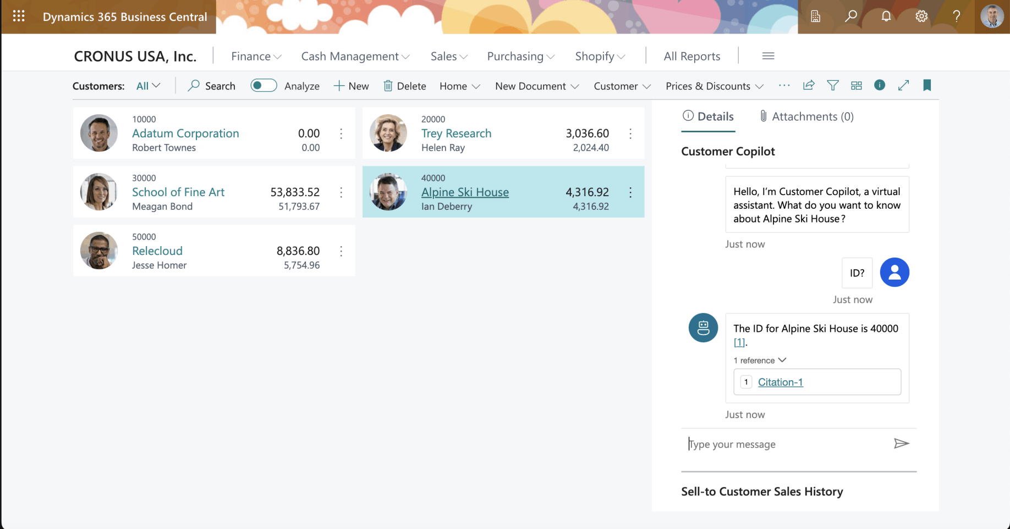Toggle the FactBox information icon
Screen dimensions: 1010x529
tap(880, 85)
